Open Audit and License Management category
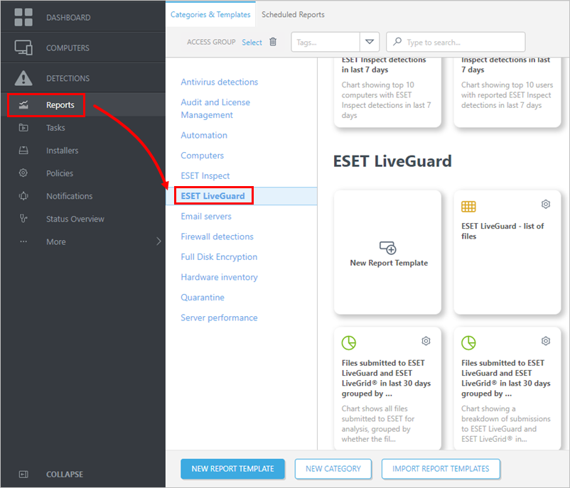 pos(215,109)
